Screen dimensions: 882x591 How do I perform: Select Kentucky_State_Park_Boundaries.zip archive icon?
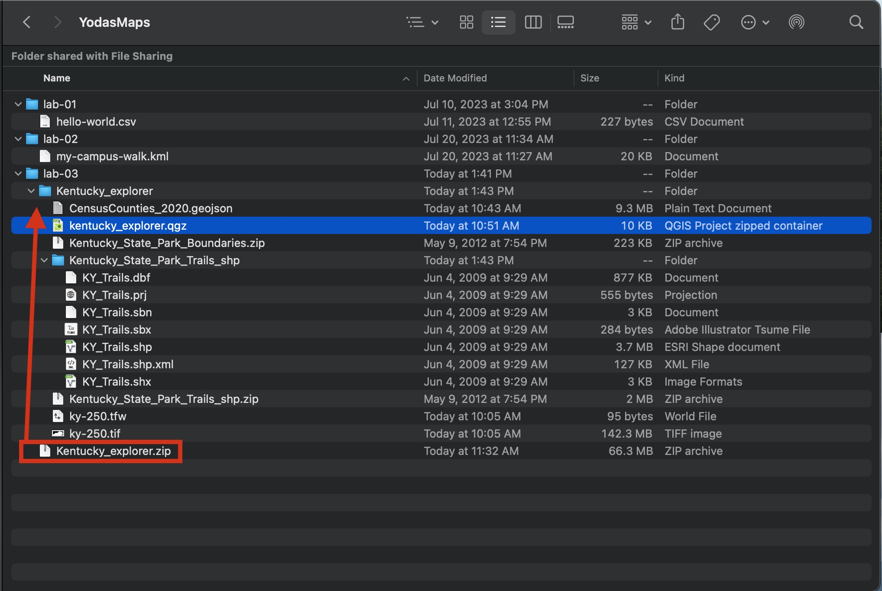pos(58,243)
